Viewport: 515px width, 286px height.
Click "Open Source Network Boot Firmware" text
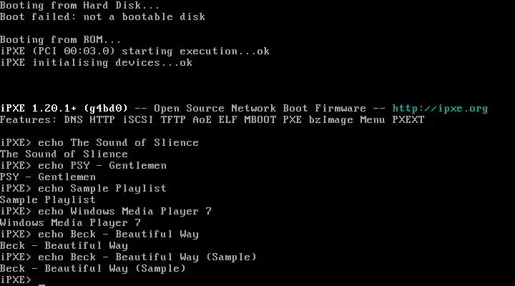point(260,109)
